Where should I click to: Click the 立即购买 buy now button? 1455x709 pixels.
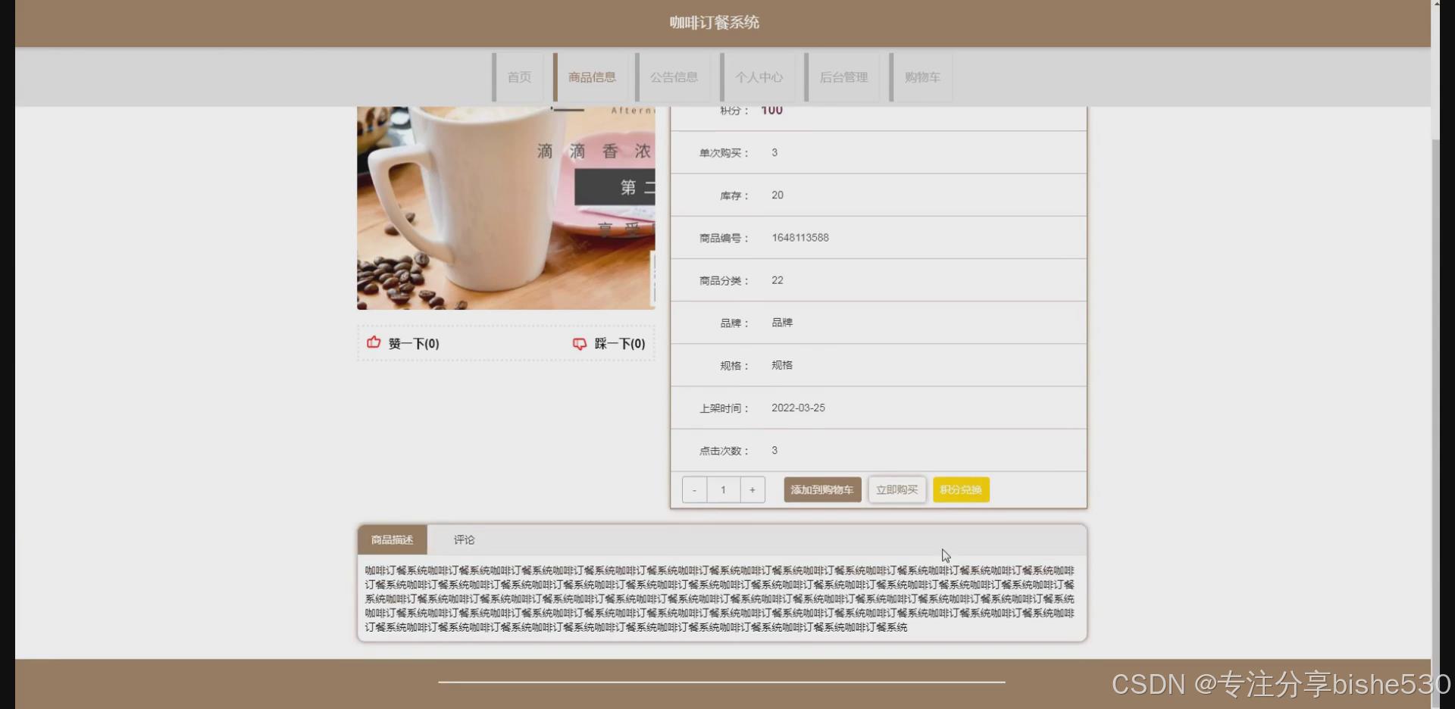[x=896, y=489]
